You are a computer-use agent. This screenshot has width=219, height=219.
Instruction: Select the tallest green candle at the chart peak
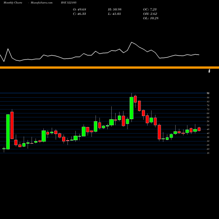coord(131,108)
